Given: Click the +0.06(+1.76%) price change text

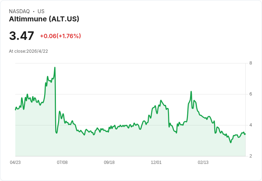Looking at the screenshot, I should click(60, 36).
